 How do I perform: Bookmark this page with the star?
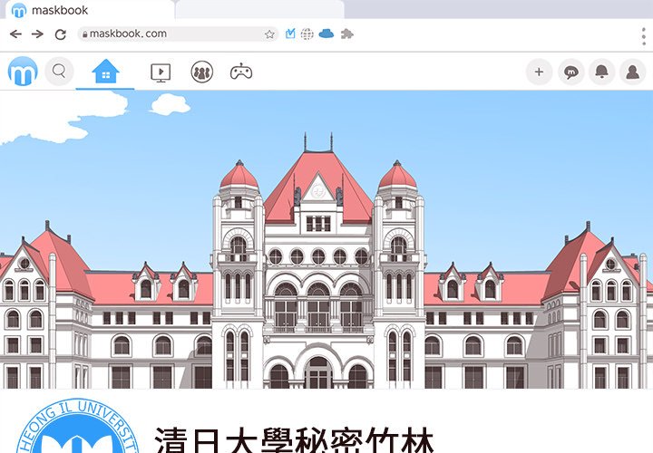coord(269,34)
